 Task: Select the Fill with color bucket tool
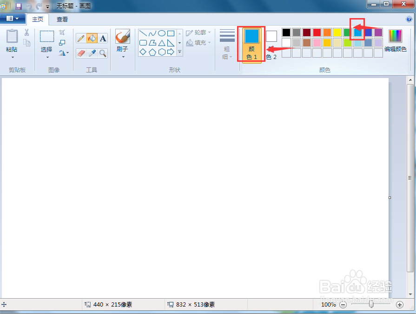(92, 39)
